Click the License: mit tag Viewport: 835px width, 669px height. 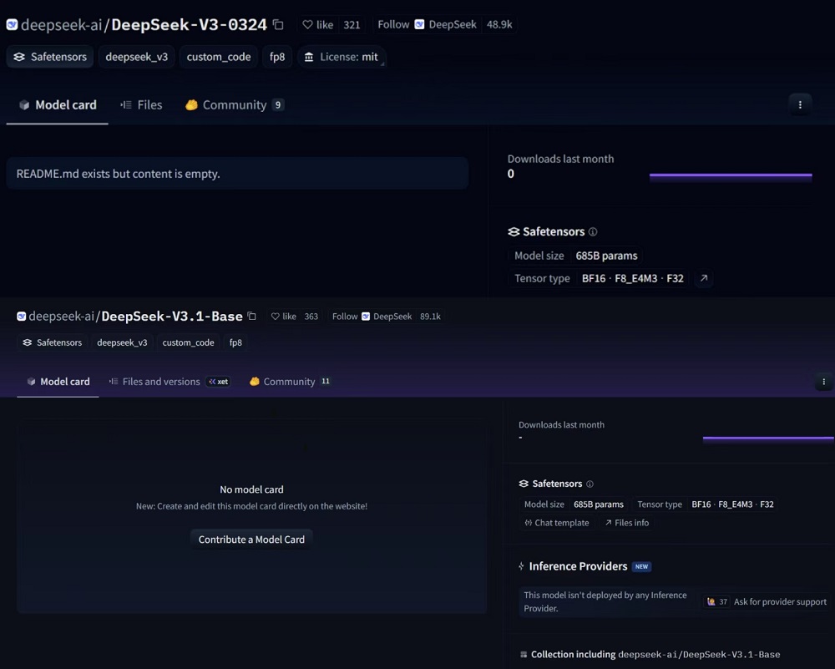[342, 57]
